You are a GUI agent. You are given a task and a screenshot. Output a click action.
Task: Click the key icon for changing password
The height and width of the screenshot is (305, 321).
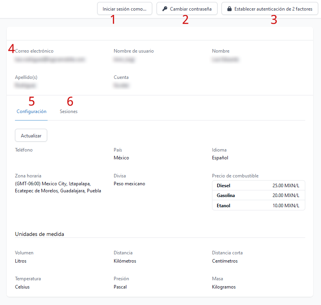[x=165, y=9]
